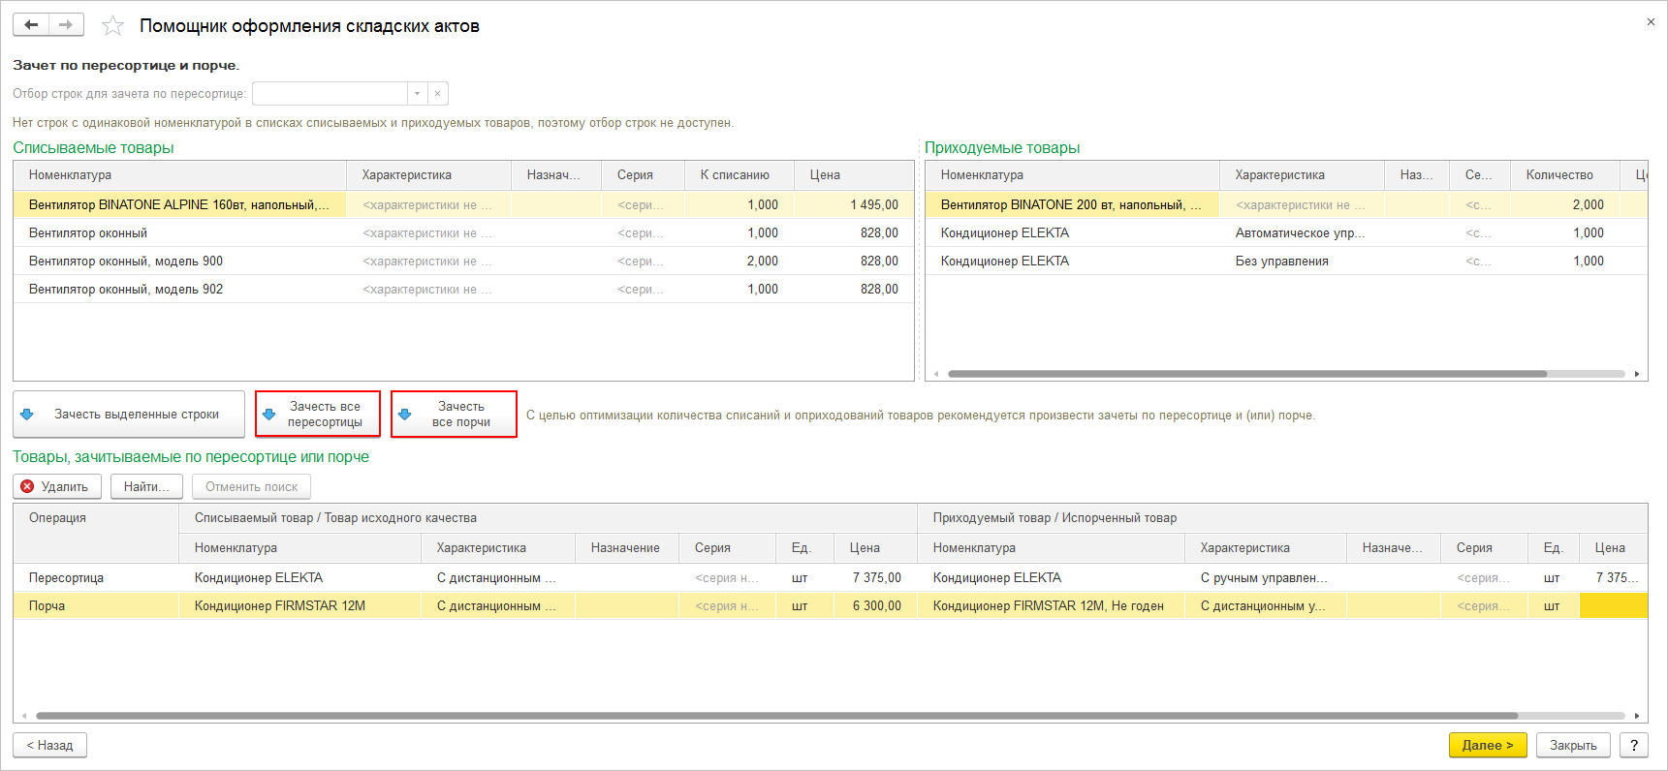Click the red delete icon in Удалить
This screenshot has height=771, width=1668.
click(28, 486)
